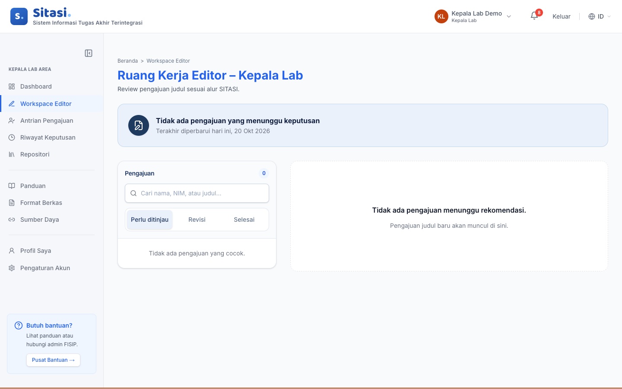Click the 'Butuh bantuan?' heading
The height and width of the screenshot is (389, 622).
(x=49, y=325)
